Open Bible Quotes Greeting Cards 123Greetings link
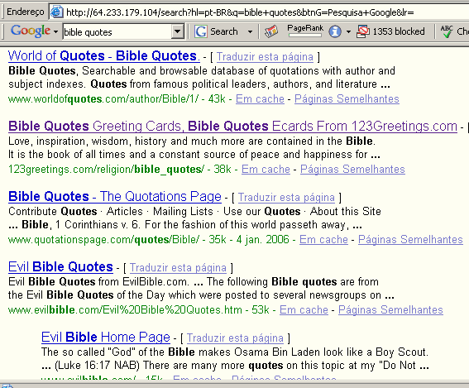The image size is (469, 388). coord(232,127)
